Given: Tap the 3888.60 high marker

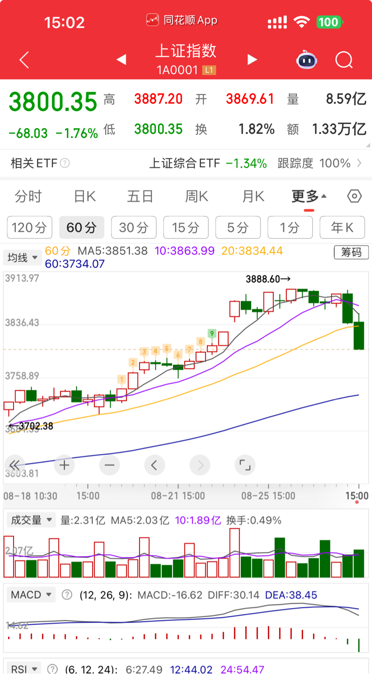Looking at the screenshot, I should [x=268, y=279].
